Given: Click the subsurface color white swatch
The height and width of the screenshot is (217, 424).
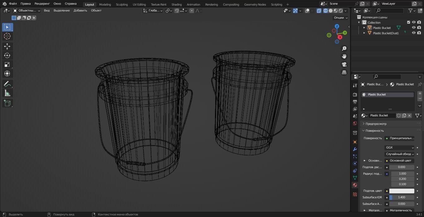Looking at the screenshot, I should click(402, 191).
